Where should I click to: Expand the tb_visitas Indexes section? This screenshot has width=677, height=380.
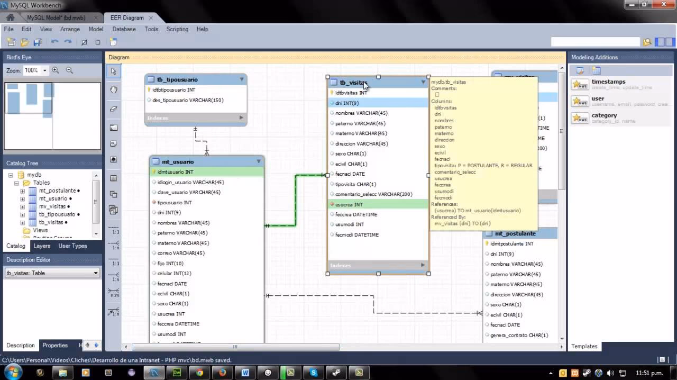423,265
